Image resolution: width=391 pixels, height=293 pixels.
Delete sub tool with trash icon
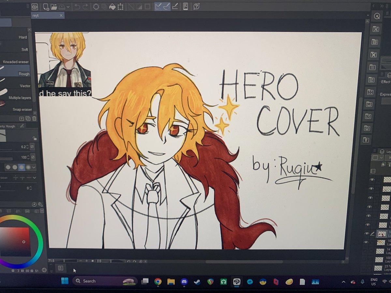(x=34, y=119)
